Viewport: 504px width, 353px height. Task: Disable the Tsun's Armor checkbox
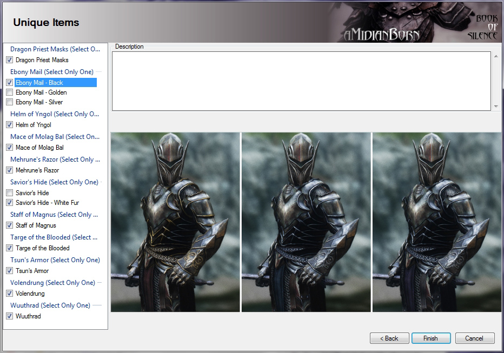coord(10,271)
